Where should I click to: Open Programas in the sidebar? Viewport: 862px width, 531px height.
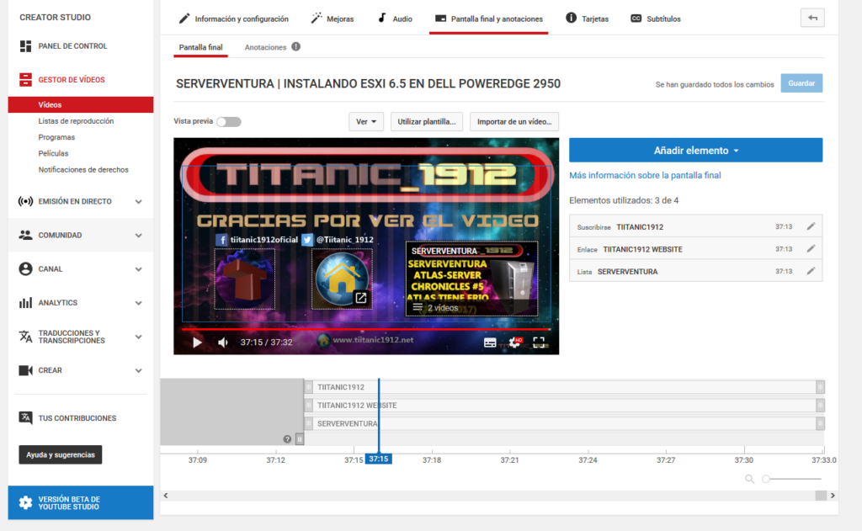pos(56,137)
